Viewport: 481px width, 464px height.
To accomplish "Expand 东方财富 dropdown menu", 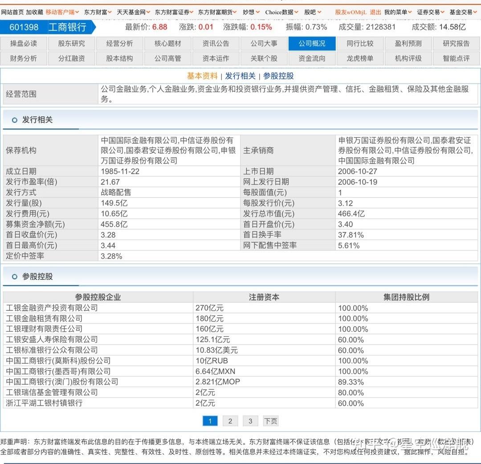I will 98,12.
